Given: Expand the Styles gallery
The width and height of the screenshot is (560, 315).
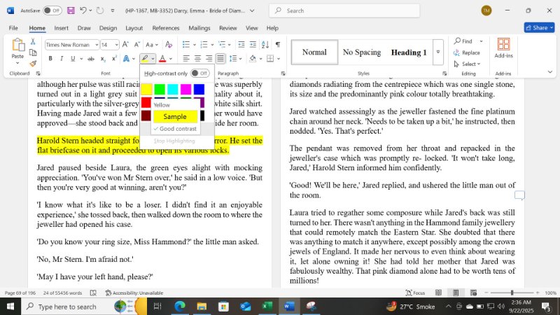Looking at the screenshot, I should pos(438,52).
